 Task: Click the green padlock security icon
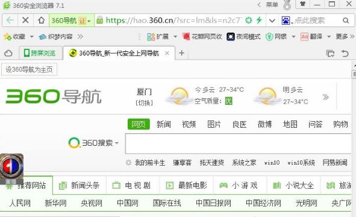click(x=99, y=20)
